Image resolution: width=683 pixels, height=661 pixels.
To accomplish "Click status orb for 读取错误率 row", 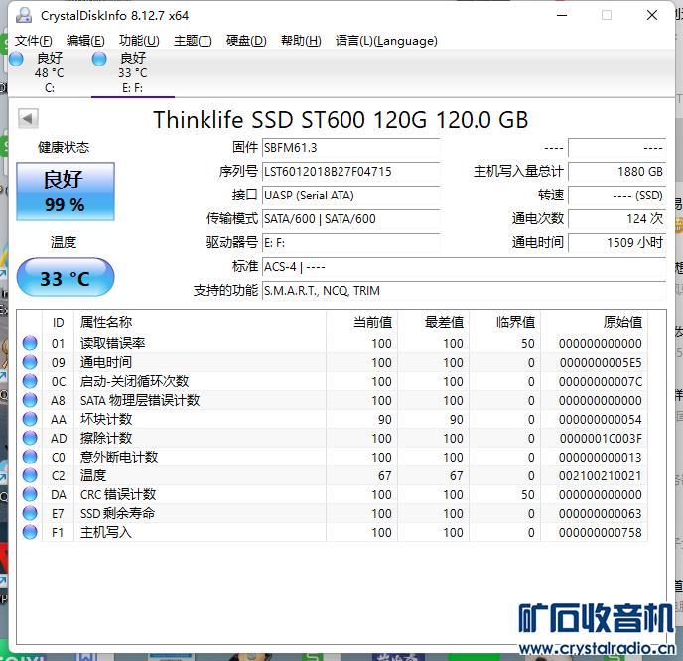I will click(30, 344).
